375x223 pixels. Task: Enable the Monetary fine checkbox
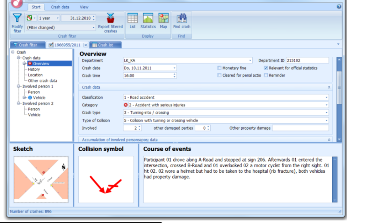pos(220,68)
